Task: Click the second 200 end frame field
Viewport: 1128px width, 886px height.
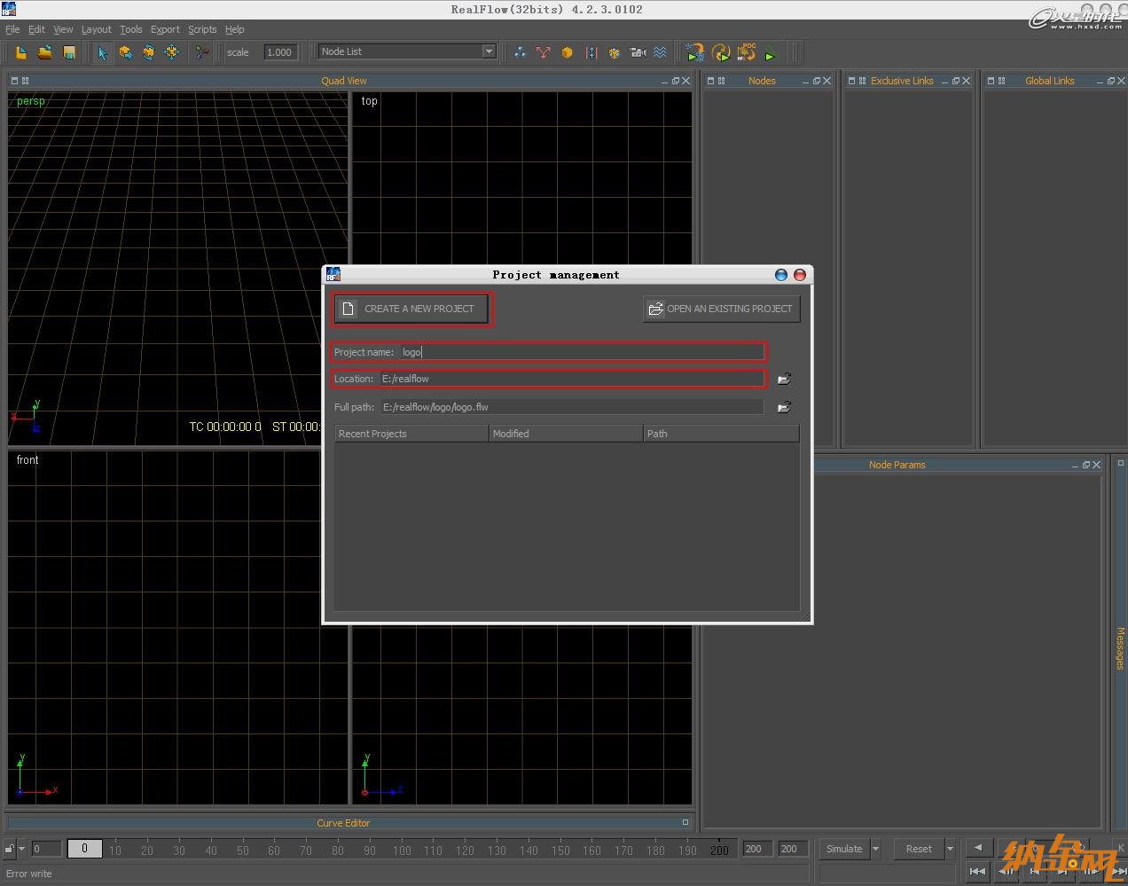Action: point(792,849)
